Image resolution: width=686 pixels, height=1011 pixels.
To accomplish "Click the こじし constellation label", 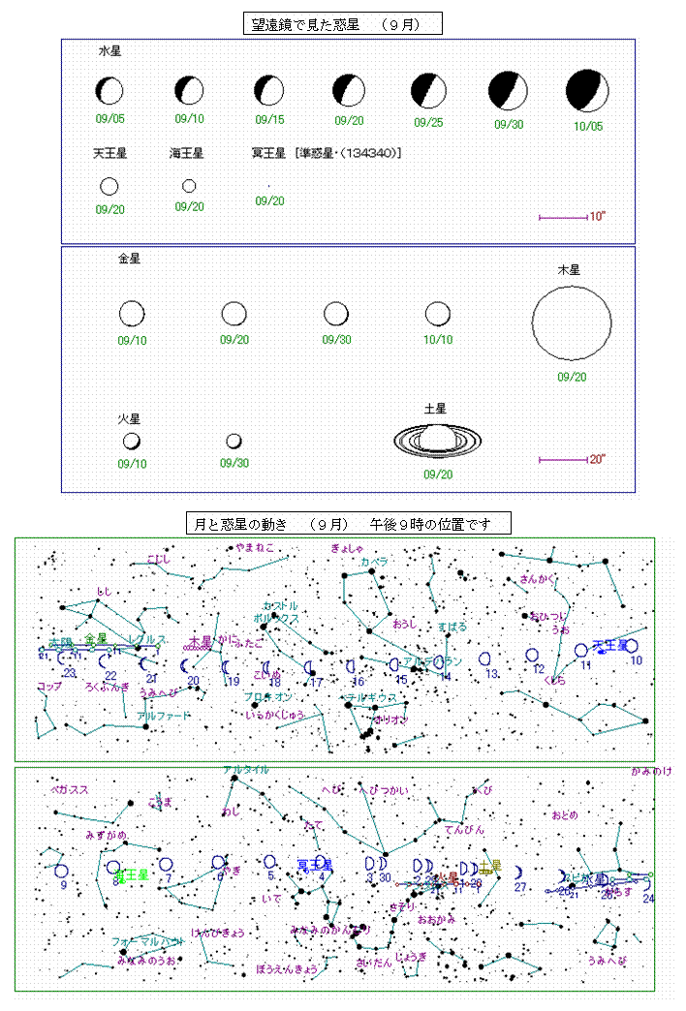I will 158,560.
